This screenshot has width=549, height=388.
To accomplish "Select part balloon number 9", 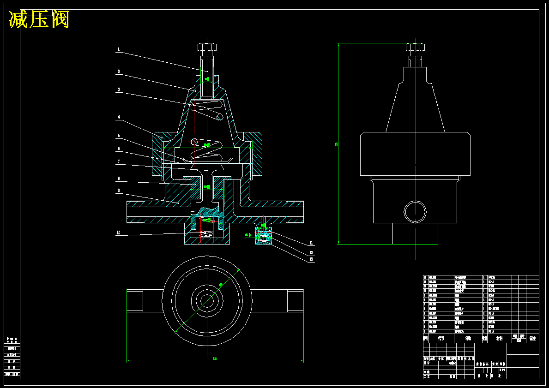I will (x=119, y=191).
